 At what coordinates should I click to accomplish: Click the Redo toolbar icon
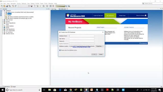coord(16,6)
